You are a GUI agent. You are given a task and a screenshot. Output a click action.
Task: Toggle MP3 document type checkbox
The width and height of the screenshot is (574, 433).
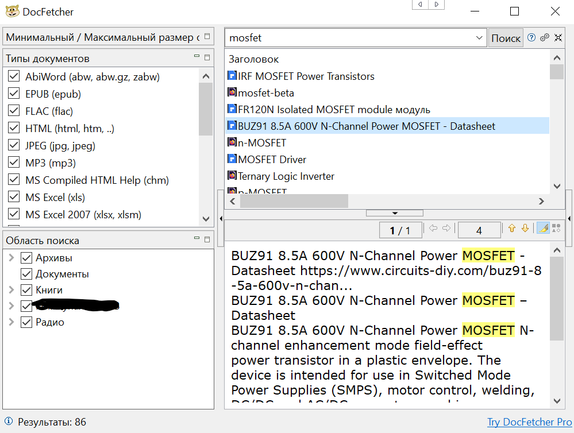tap(14, 162)
